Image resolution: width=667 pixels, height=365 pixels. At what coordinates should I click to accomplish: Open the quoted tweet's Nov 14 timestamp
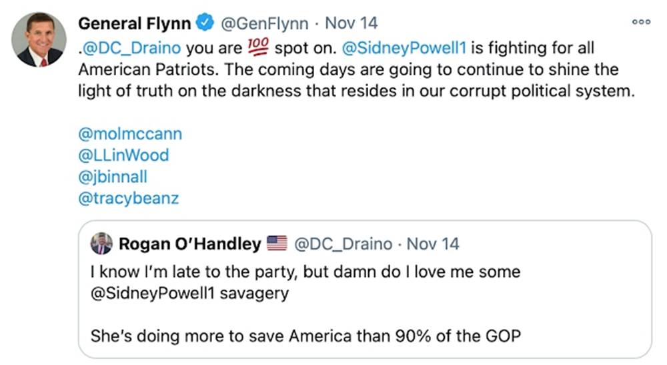(433, 244)
